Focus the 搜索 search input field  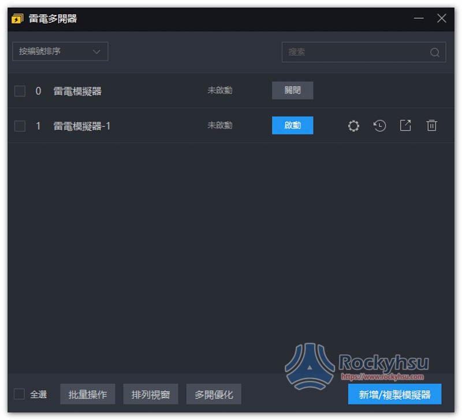click(x=364, y=52)
